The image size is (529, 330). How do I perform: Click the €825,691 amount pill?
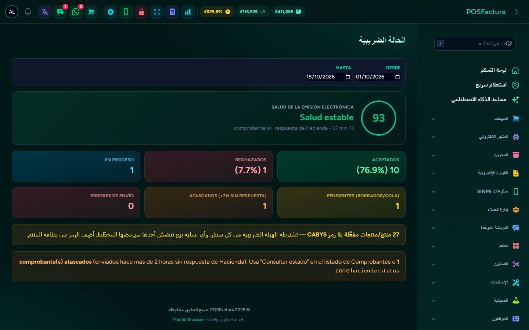point(217,12)
